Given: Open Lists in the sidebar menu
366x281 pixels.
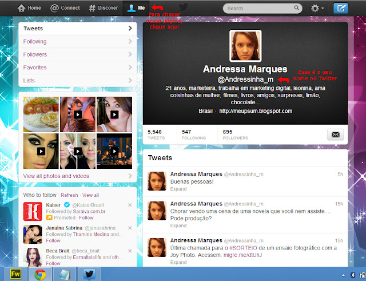Looking at the screenshot, I should coord(78,81).
